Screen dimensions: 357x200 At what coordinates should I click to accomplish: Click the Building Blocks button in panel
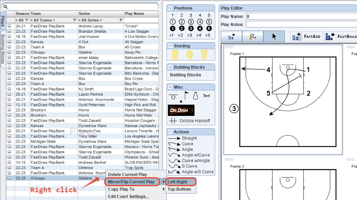[x=186, y=75]
